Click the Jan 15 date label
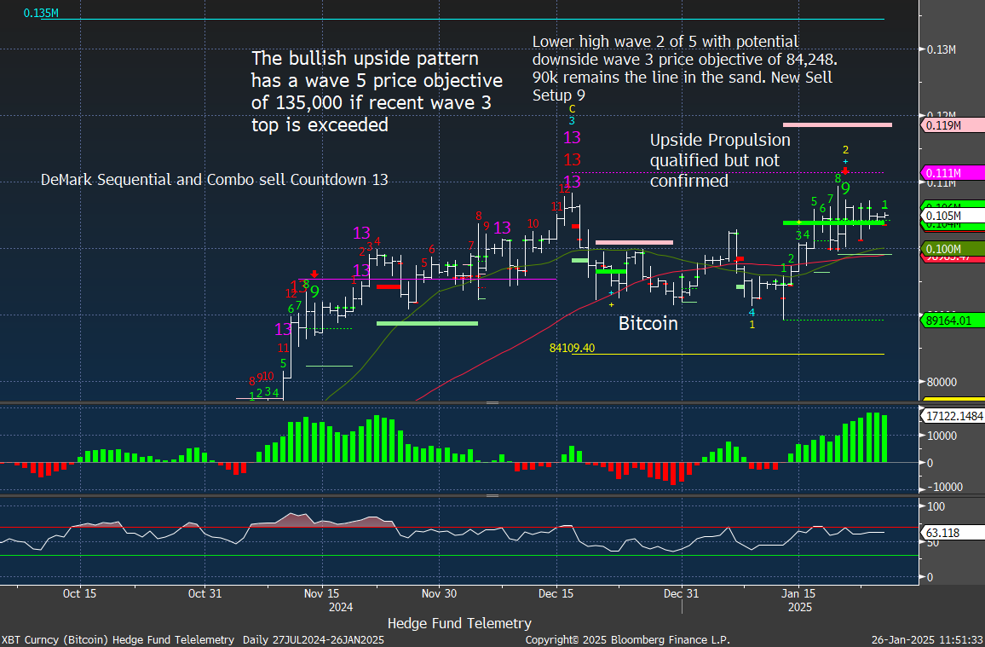This screenshot has height=647, width=985. click(x=799, y=593)
